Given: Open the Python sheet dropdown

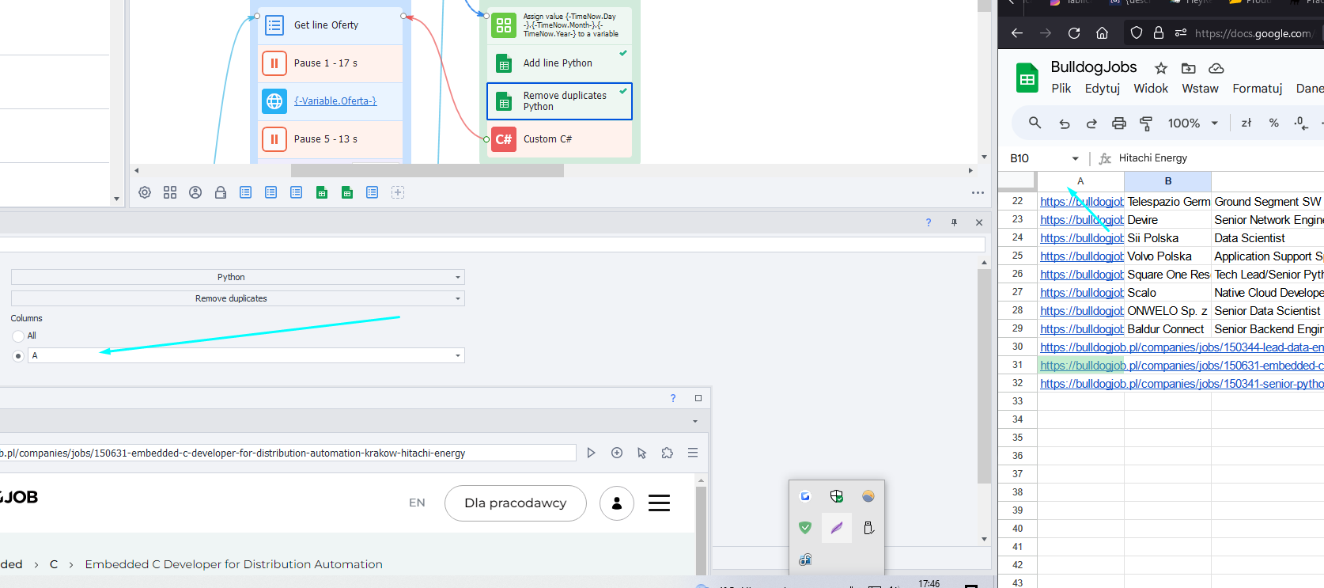Looking at the screenshot, I should [x=238, y=277].
